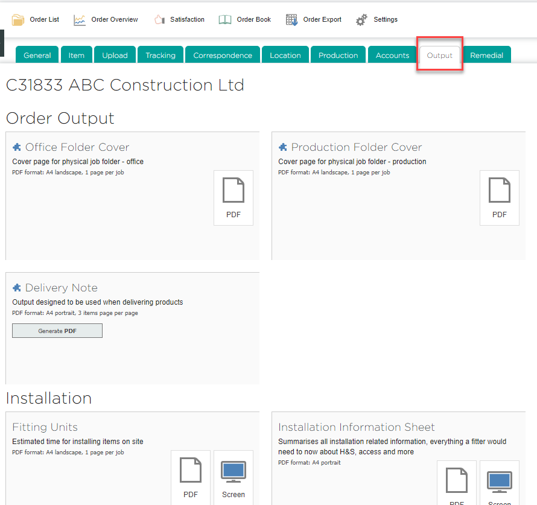Screen dimensions: 537x505
Task: Open the Order Overview chart icon
Action: coord(80,20)
